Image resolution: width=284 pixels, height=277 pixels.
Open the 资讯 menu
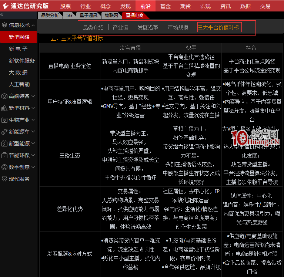click(225, 6)
